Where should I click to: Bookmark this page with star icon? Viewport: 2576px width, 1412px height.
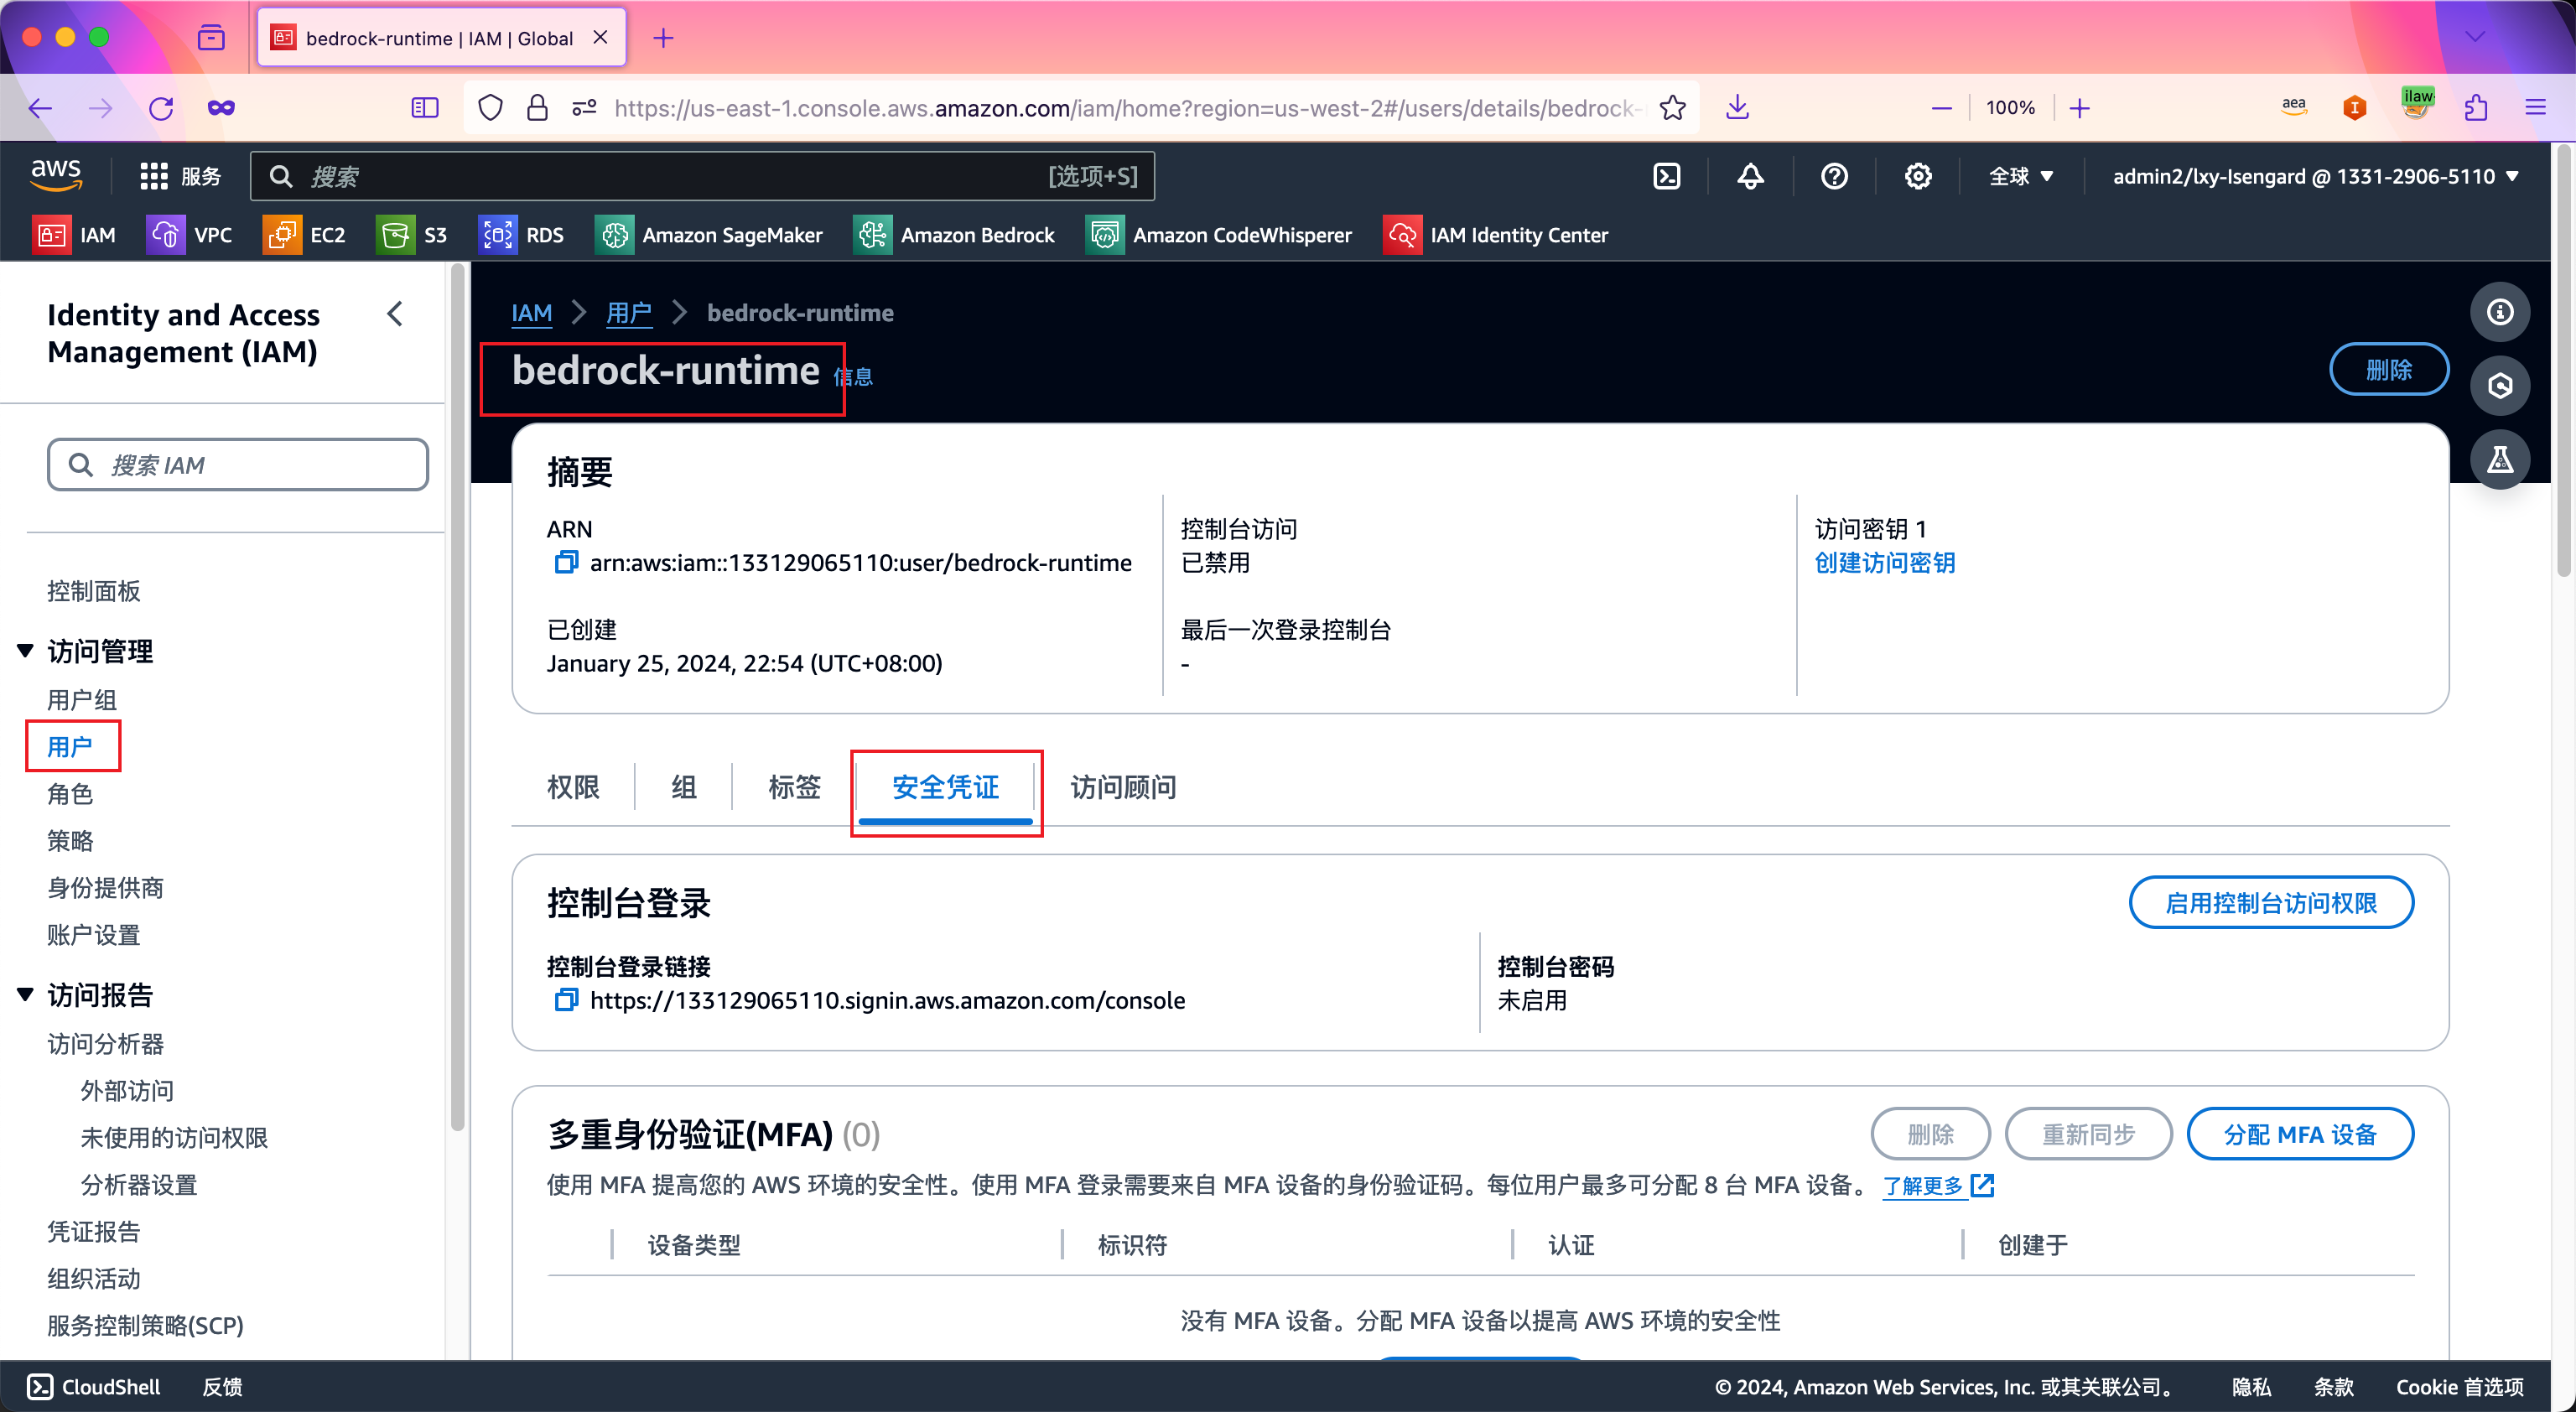1672,107
